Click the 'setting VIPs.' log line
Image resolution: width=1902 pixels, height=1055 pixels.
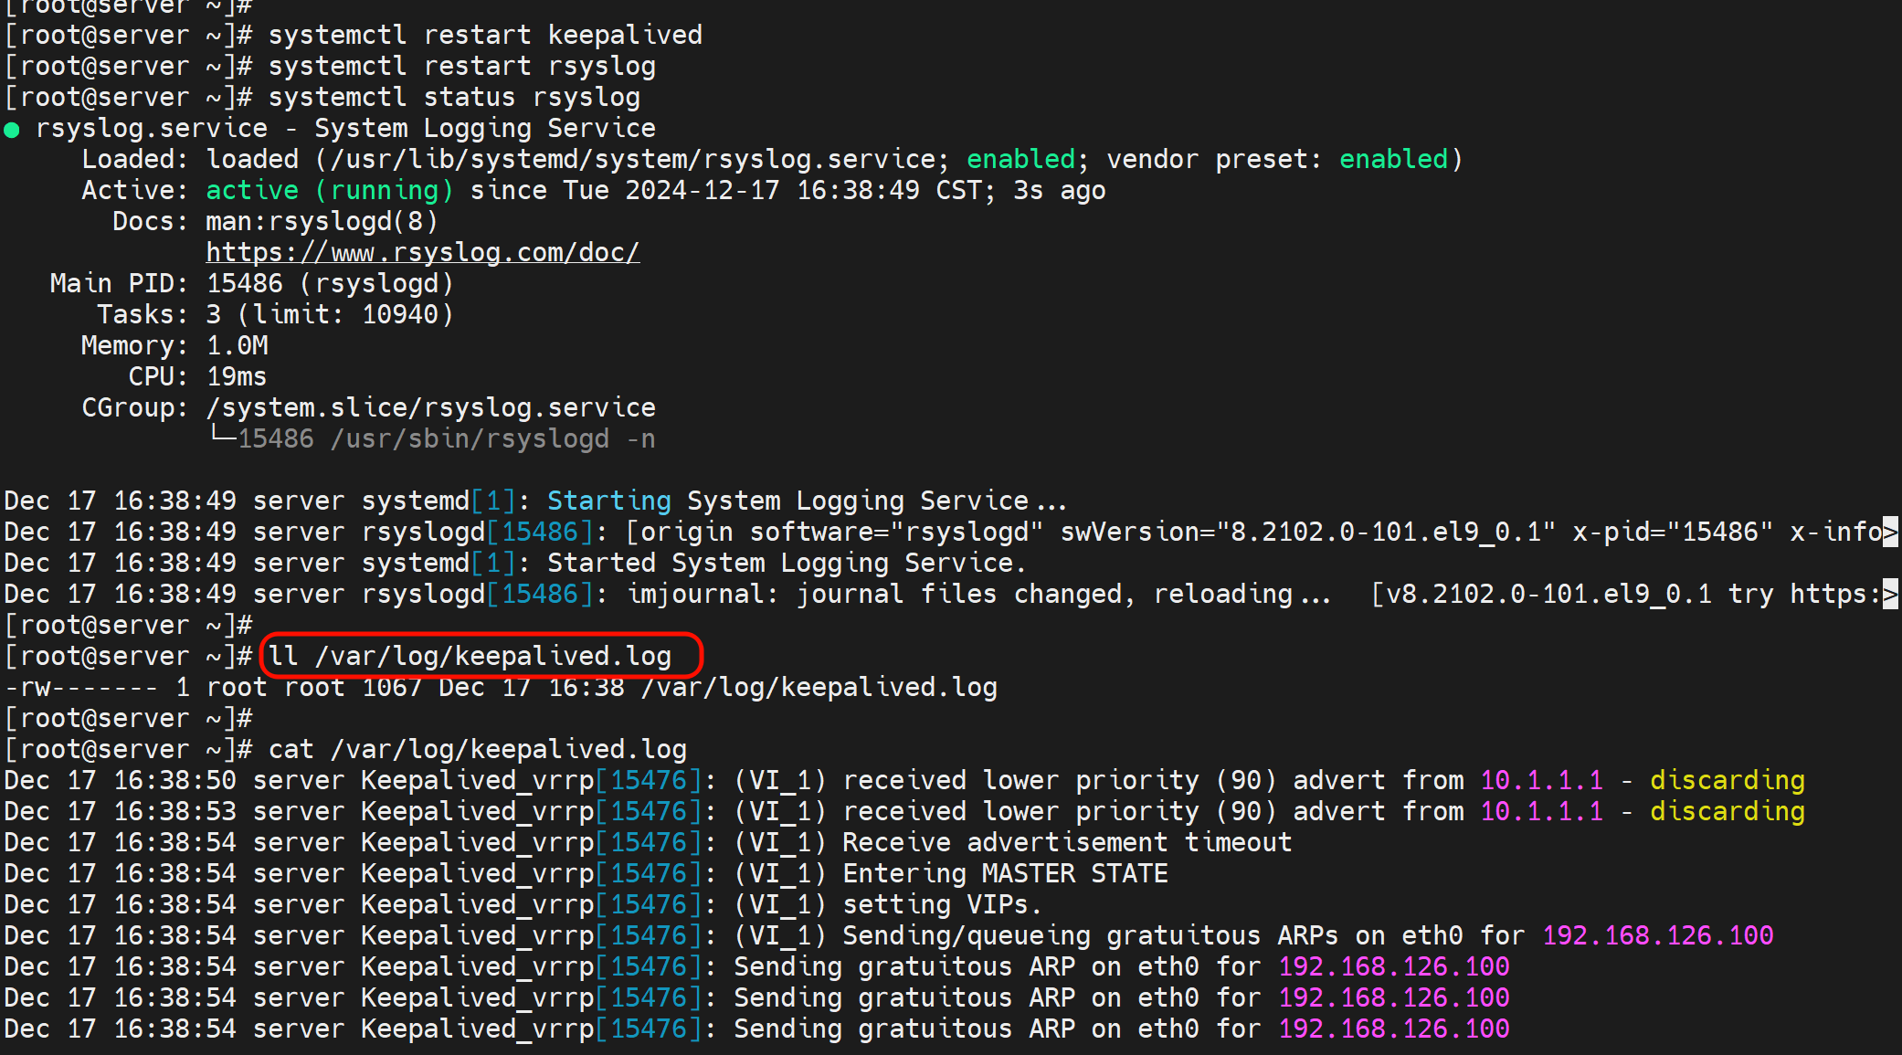(523, 904)
